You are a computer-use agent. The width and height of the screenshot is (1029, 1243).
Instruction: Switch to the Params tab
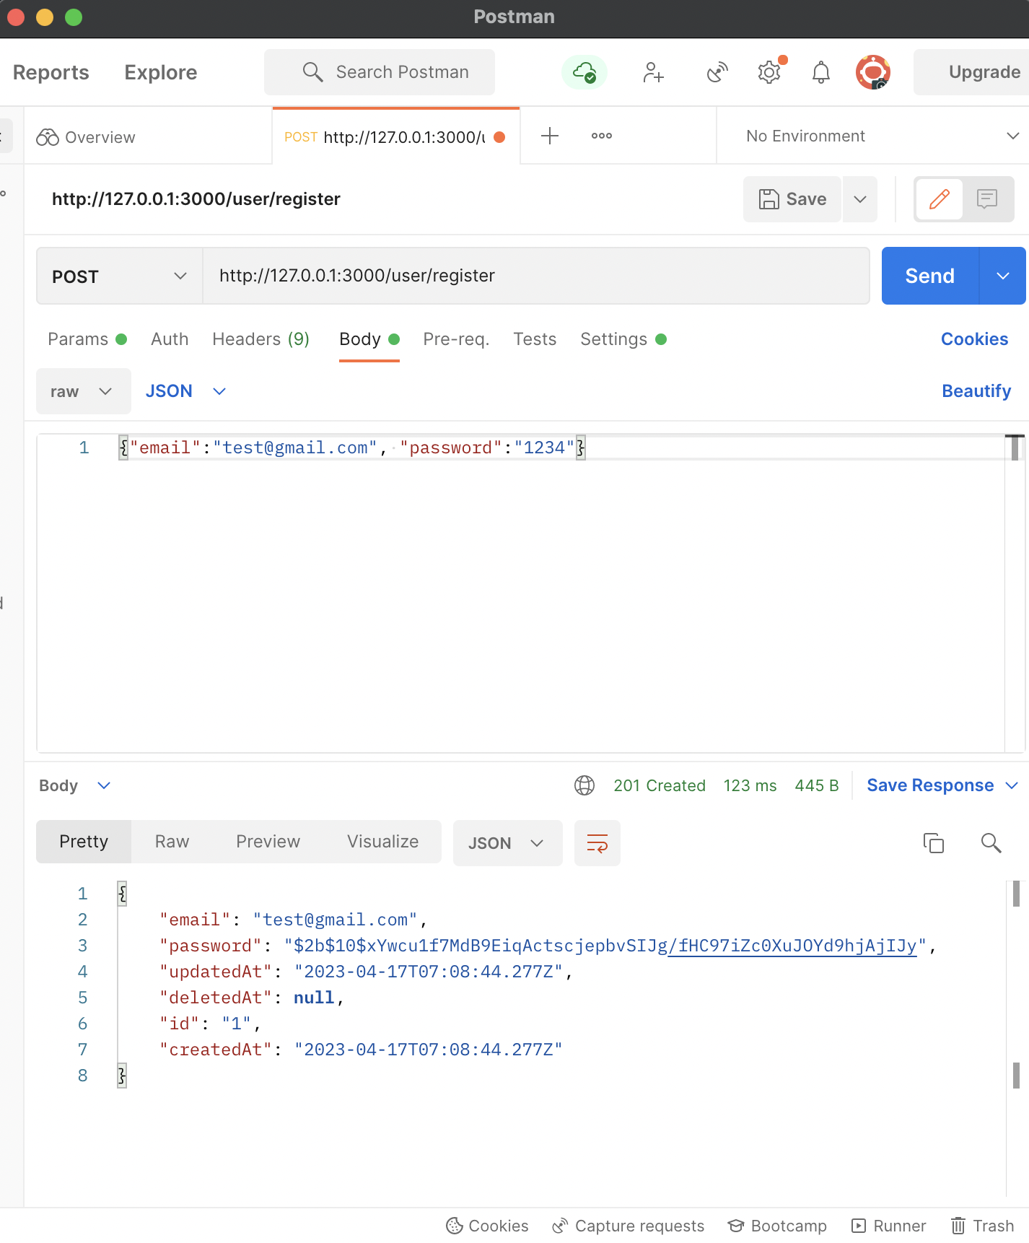[x=87, y=339]
